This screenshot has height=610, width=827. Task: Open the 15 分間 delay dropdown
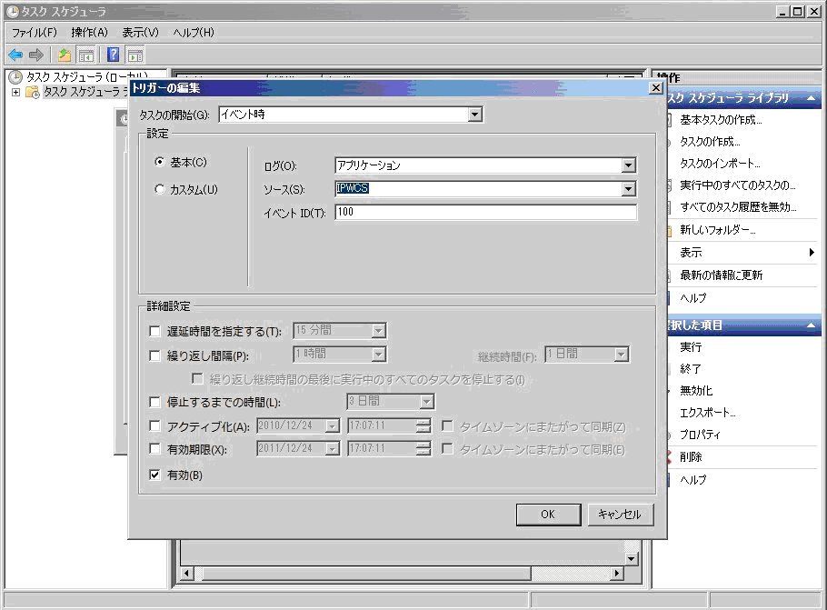[378, 331]
